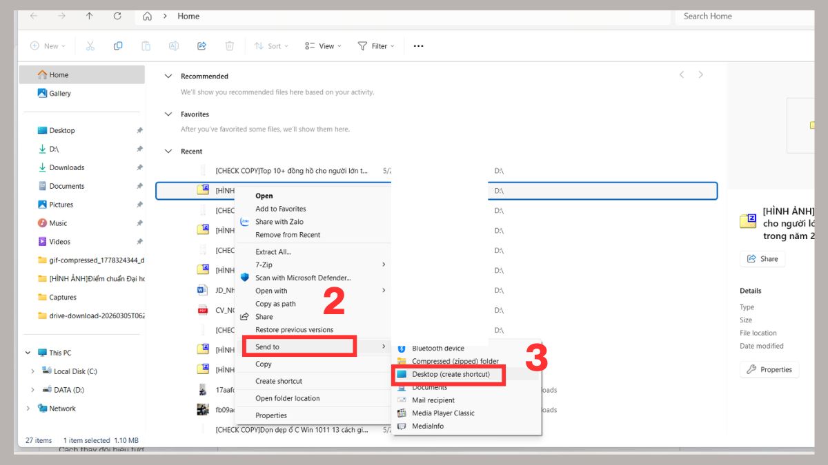Click the Share button in details pane
Screen dimensions: 828x465
coord(762,259)
